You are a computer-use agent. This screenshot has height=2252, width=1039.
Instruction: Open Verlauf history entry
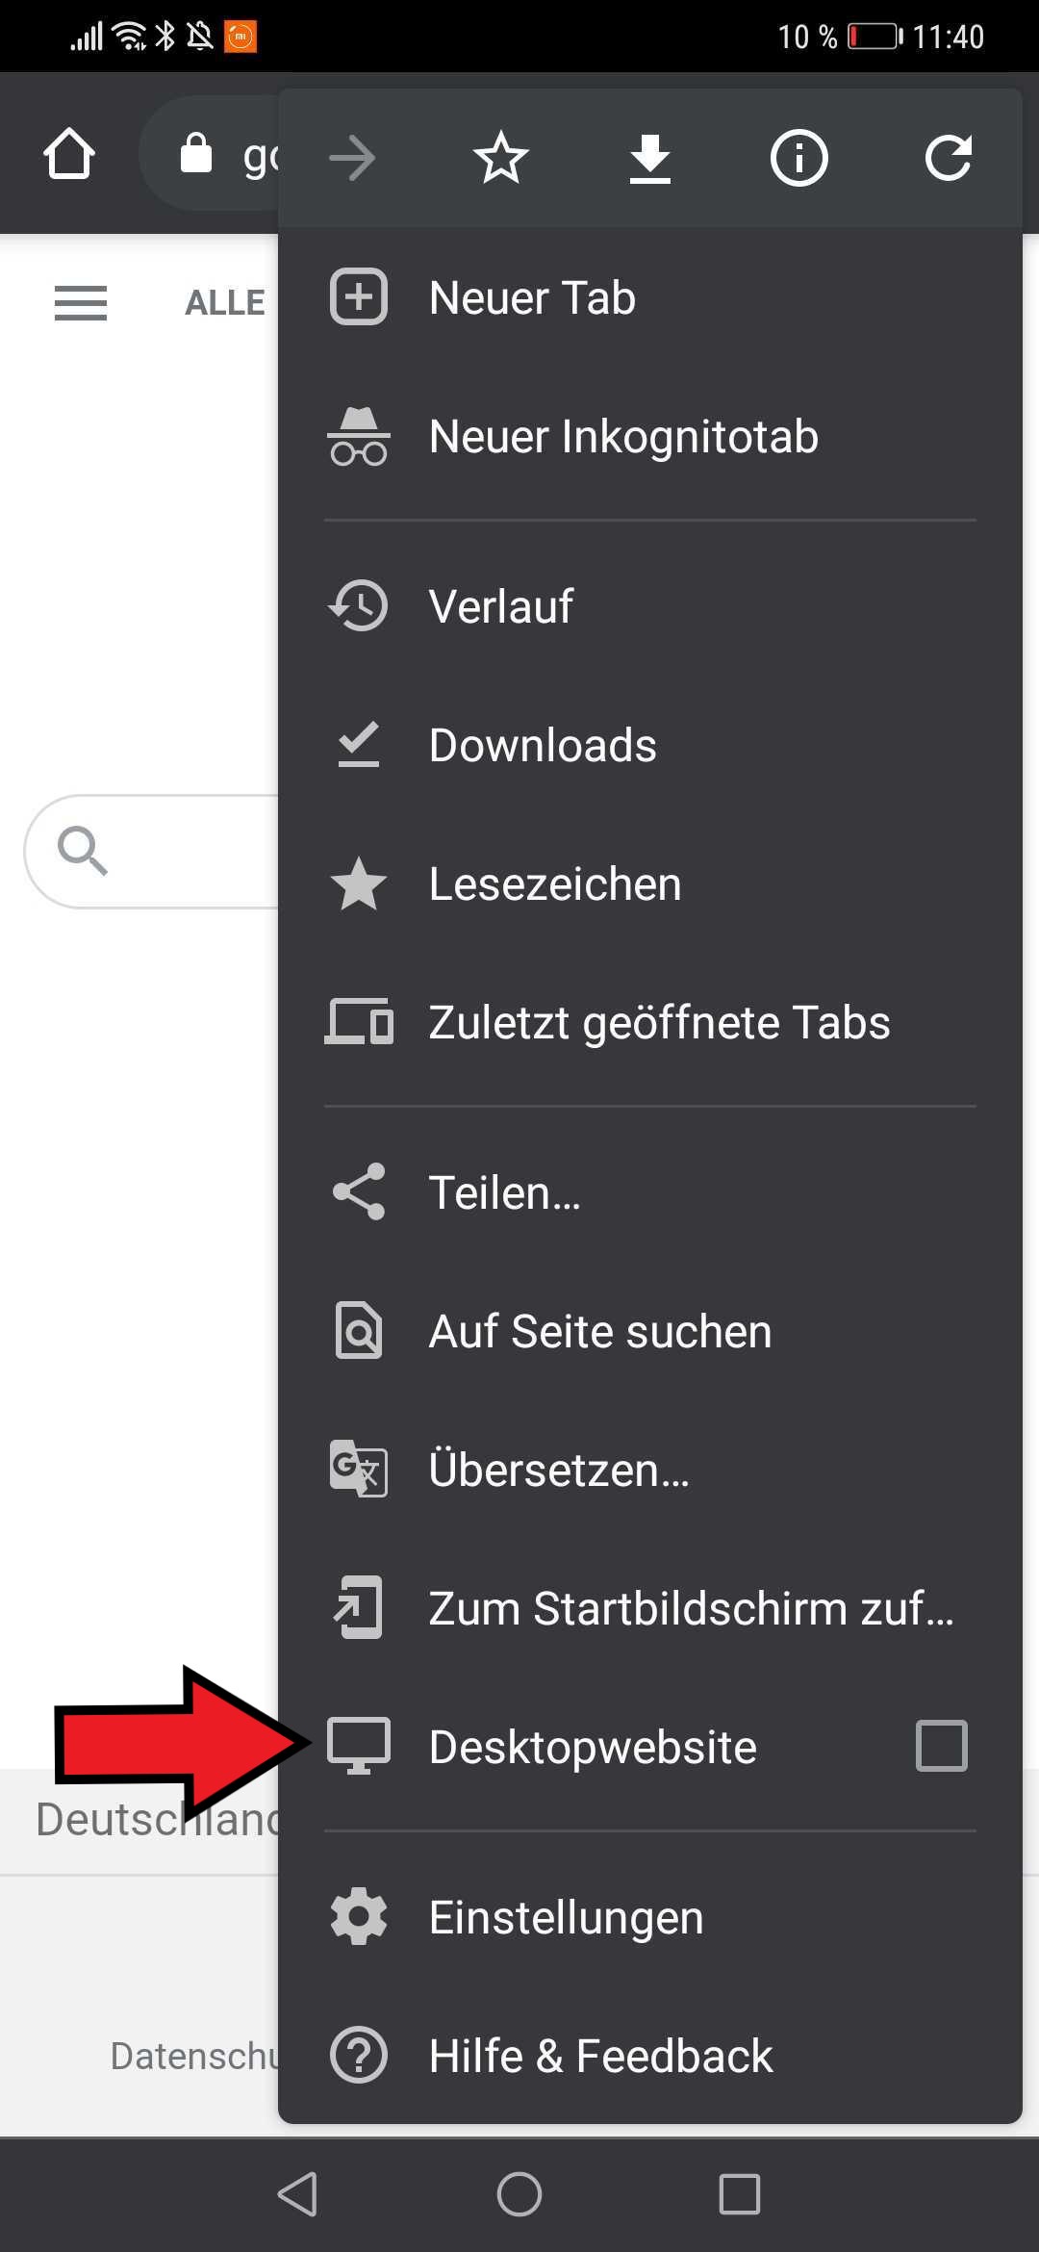pos(500,606)
